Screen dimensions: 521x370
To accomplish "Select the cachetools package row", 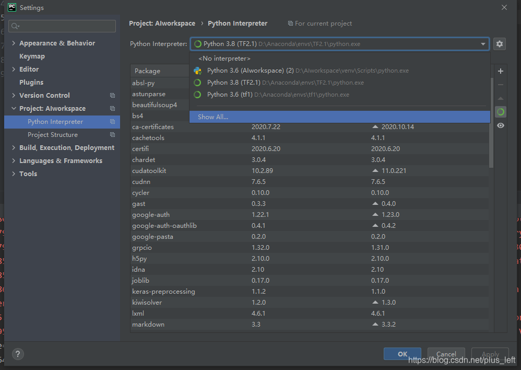I will pos(310,138).
